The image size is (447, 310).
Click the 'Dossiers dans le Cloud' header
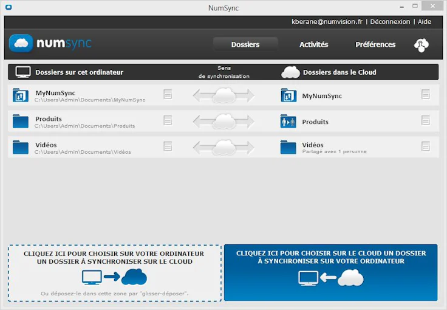point(340,72)
